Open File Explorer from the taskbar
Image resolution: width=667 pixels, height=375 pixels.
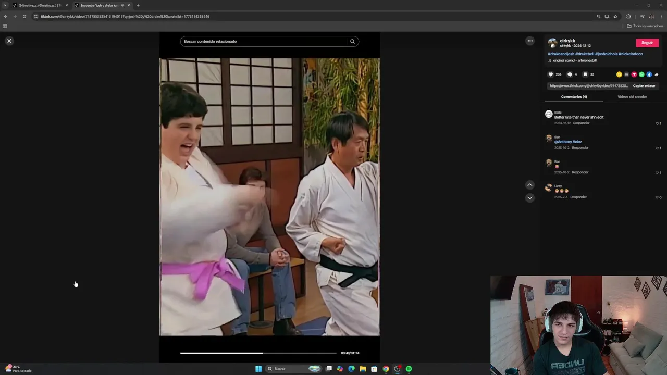(x=363, y=369)
